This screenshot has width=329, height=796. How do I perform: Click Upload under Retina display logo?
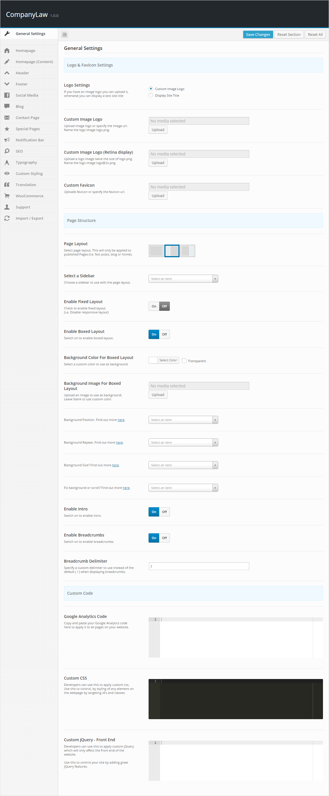click(x=158, y=163)
